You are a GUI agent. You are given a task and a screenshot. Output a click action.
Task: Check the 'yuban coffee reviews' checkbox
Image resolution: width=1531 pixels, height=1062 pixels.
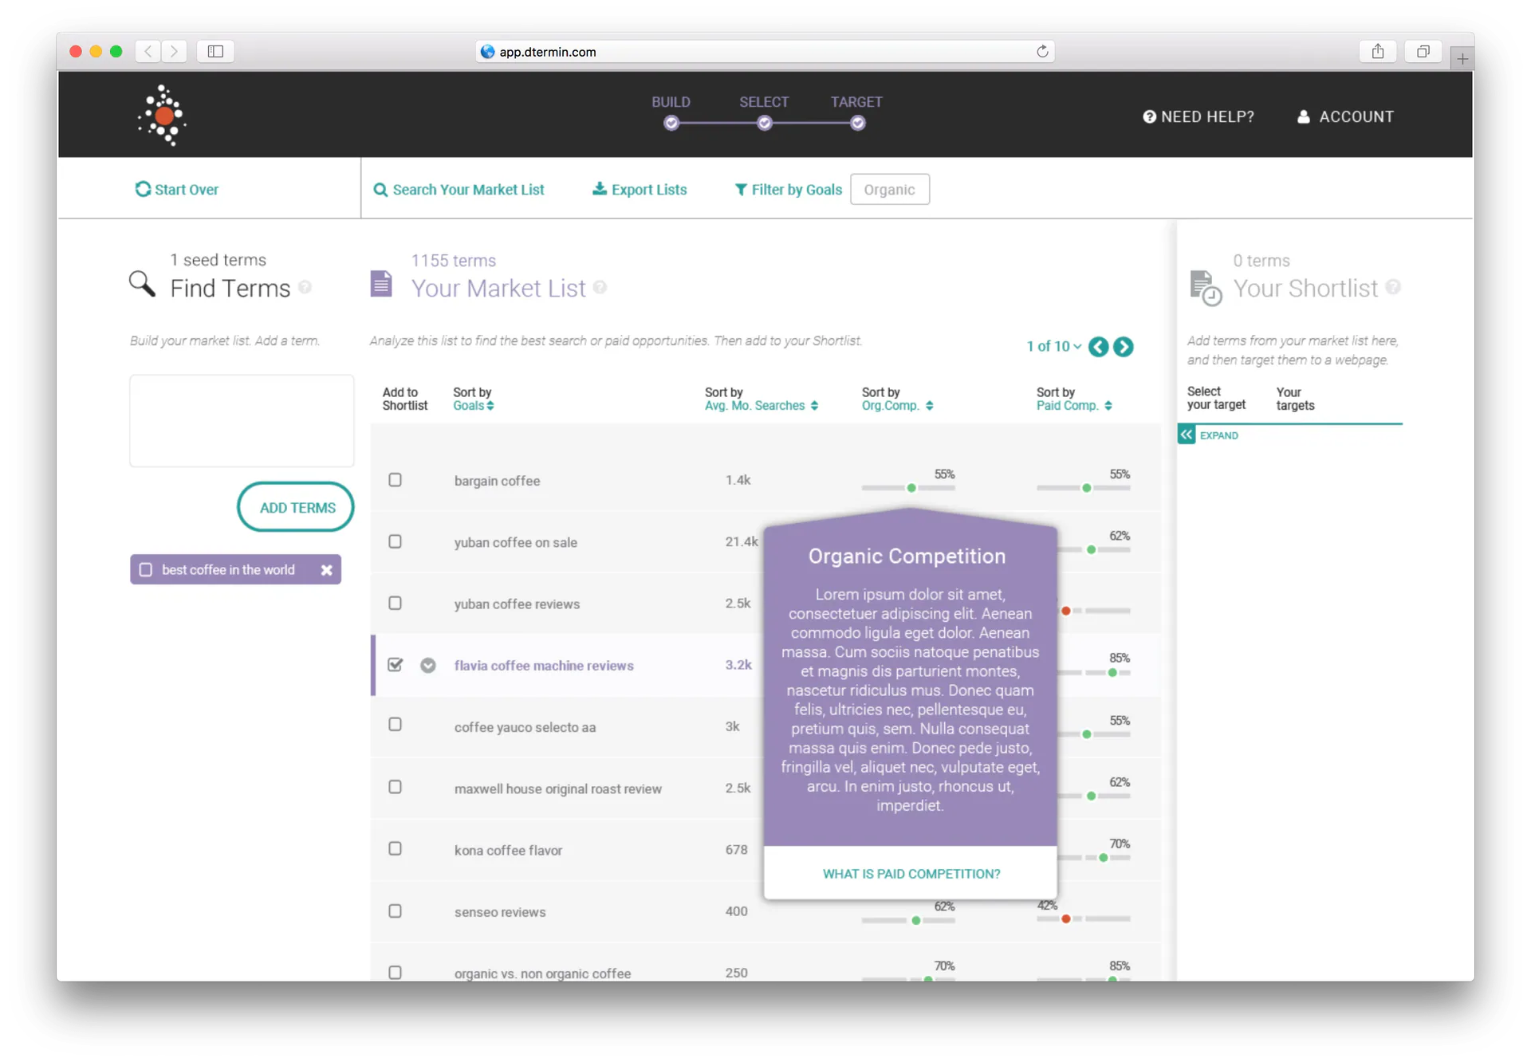(x=395, y=603)
